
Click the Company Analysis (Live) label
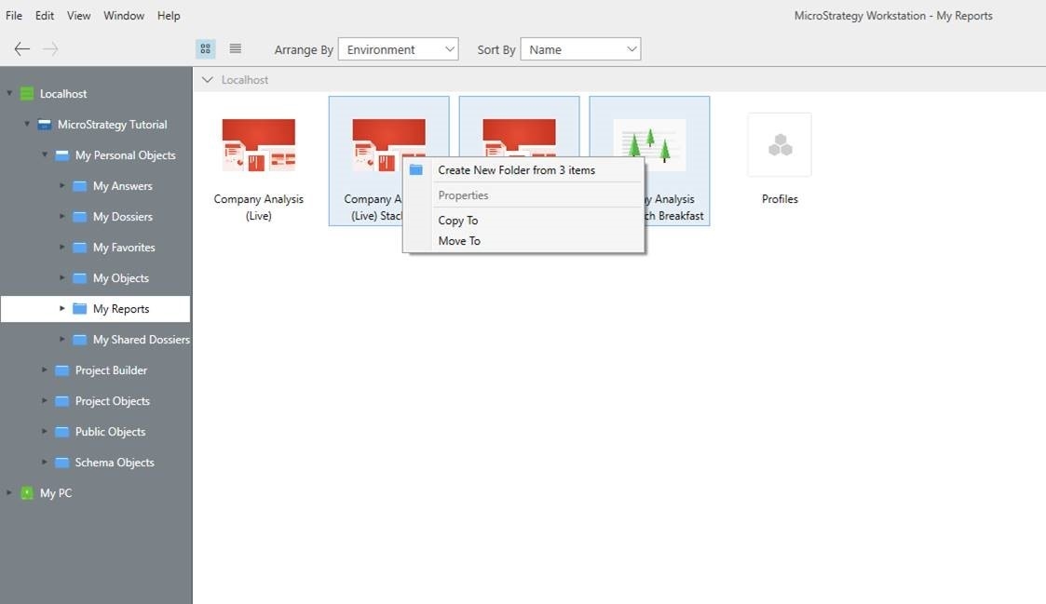[x=259, y=208]
